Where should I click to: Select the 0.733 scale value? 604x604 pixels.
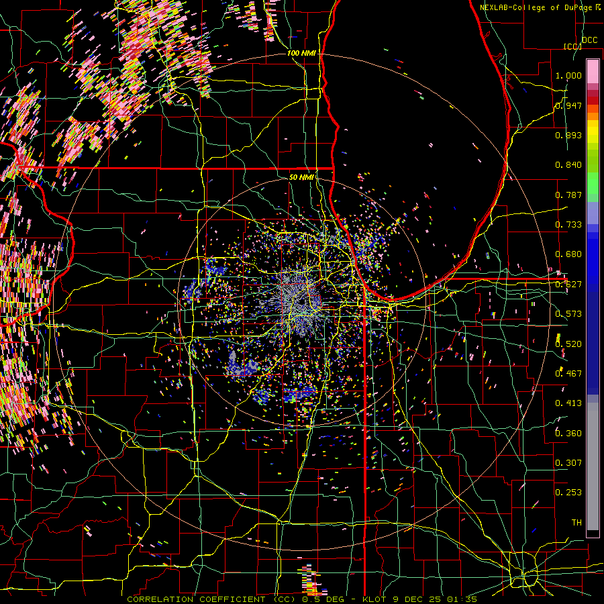click(568, 225)
